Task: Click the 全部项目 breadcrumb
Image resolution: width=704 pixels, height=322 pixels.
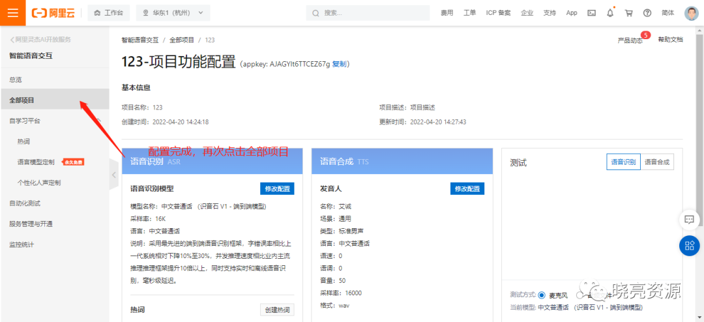Action: click(182, 40)
